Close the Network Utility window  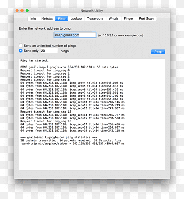tap(17, 11)
